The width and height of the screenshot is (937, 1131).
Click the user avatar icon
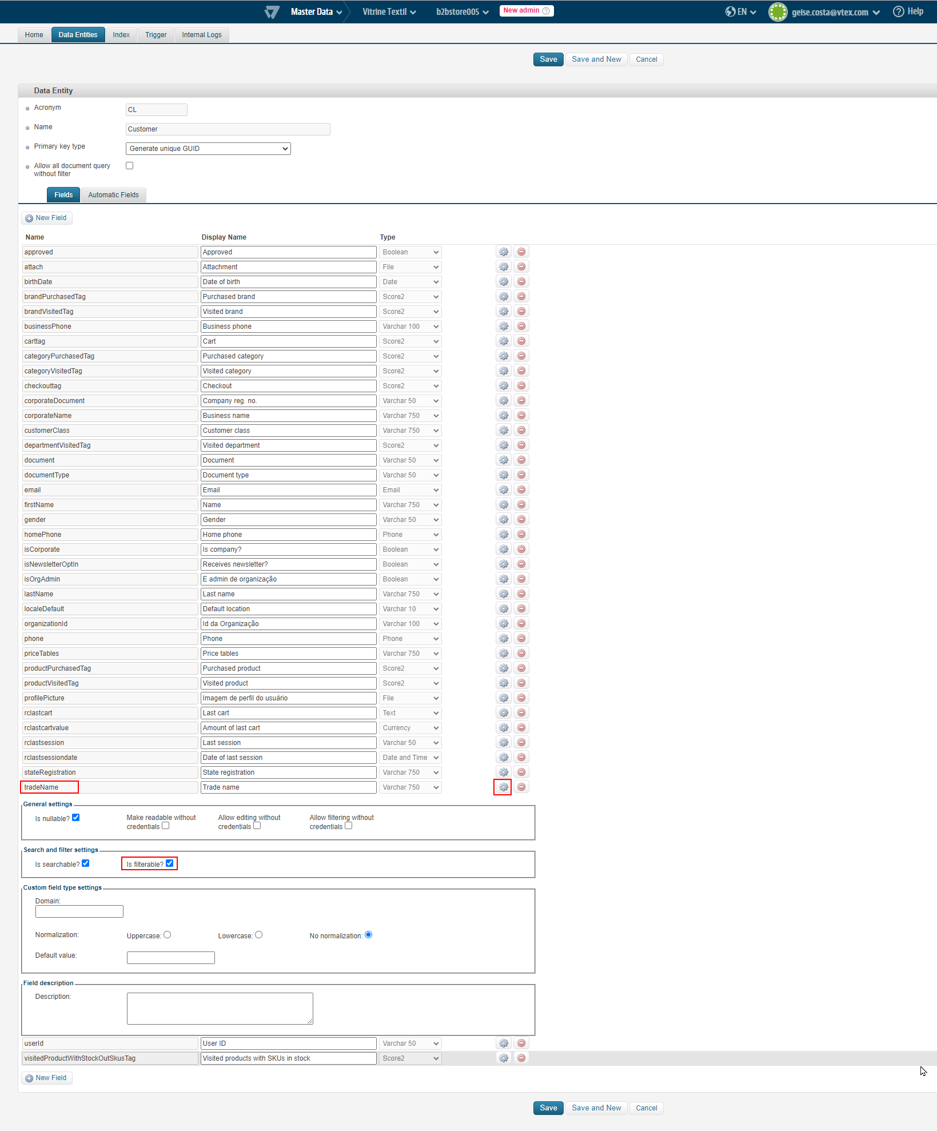(777, 12)
